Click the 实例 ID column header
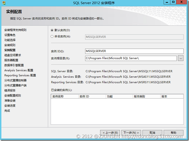Viewport: 189px width, 141px height. click(92, 97)
